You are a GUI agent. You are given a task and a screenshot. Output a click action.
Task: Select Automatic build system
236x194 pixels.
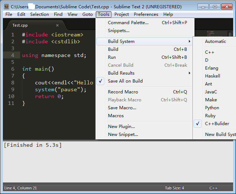point(215,41)
